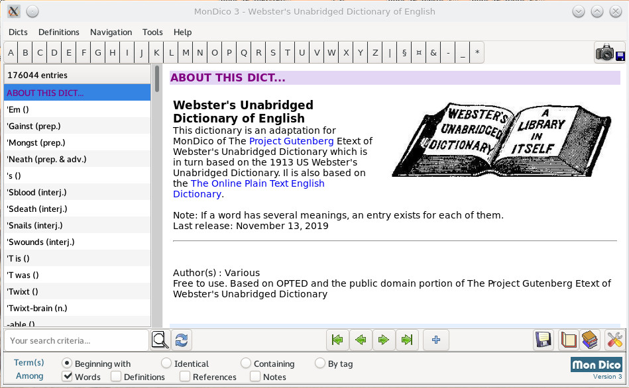
Task: Select the 'Sblood (interj.) entry
Action: coord(77,193)
